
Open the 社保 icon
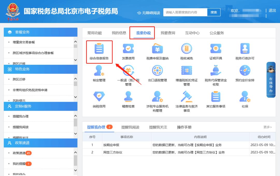pos(245,97)
